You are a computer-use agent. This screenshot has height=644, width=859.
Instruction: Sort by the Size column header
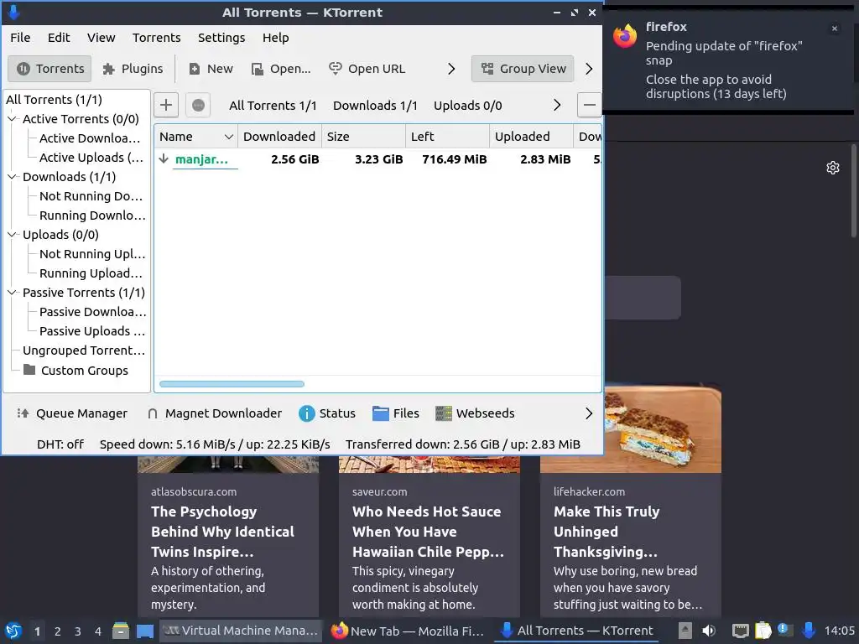pyautogui.click(x=363, y=137)
